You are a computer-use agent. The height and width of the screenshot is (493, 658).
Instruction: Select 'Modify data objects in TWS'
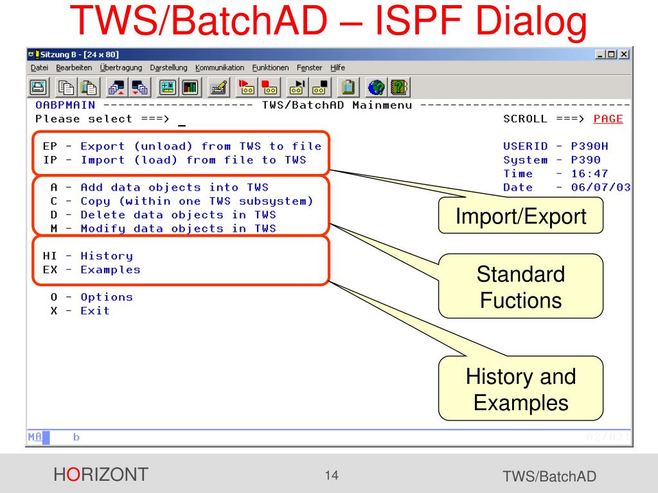179,229
